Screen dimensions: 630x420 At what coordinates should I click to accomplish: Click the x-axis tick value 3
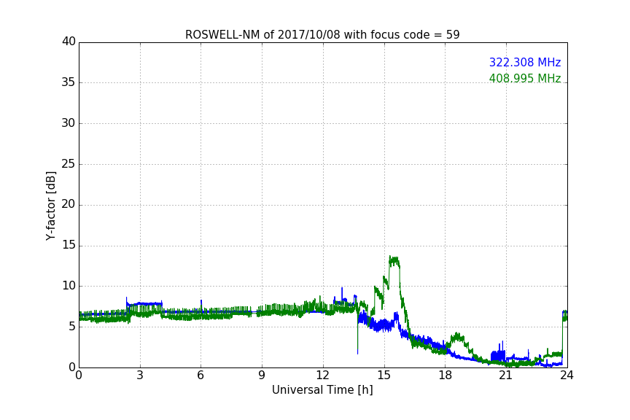click(x=140, y=376)
